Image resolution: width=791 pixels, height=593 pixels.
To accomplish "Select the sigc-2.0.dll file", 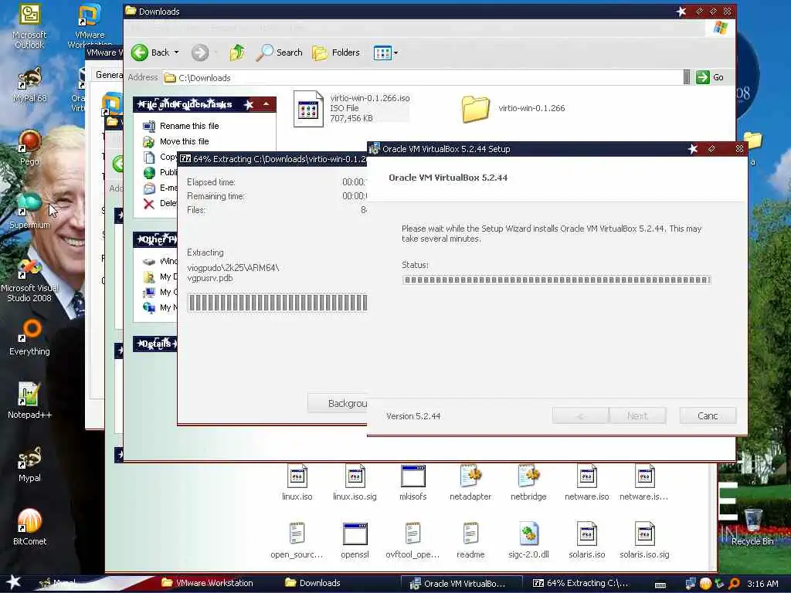I will click(528, 540).
